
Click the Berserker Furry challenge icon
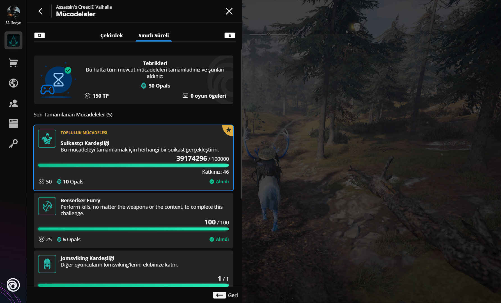47,206
